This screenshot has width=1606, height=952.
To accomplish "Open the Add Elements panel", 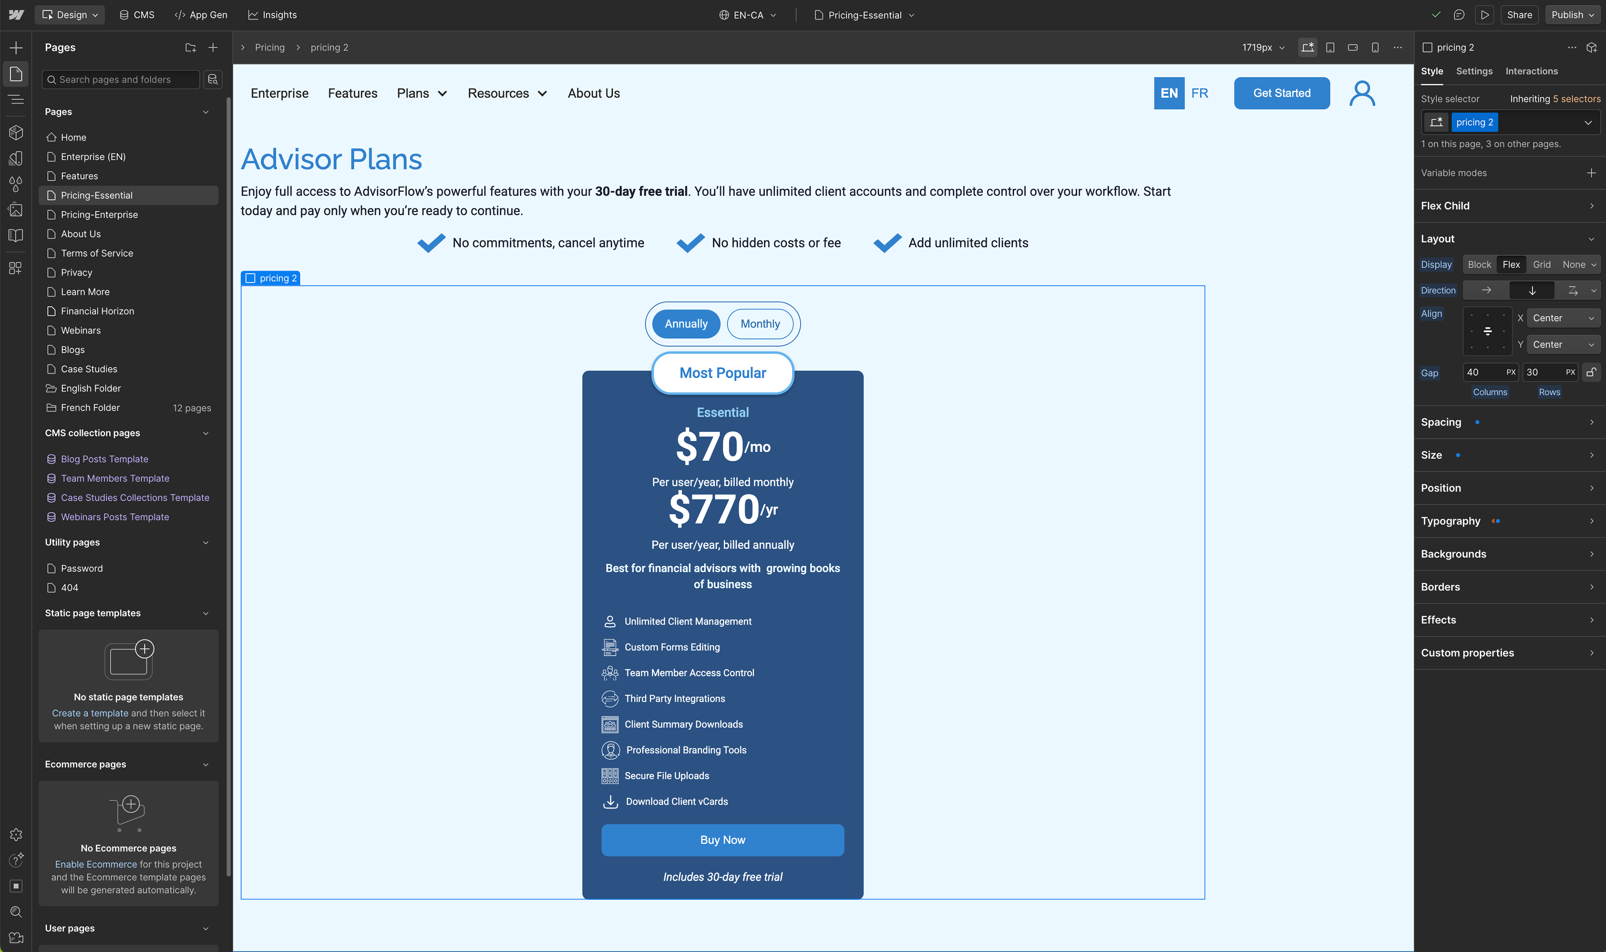I will [15, 47].
